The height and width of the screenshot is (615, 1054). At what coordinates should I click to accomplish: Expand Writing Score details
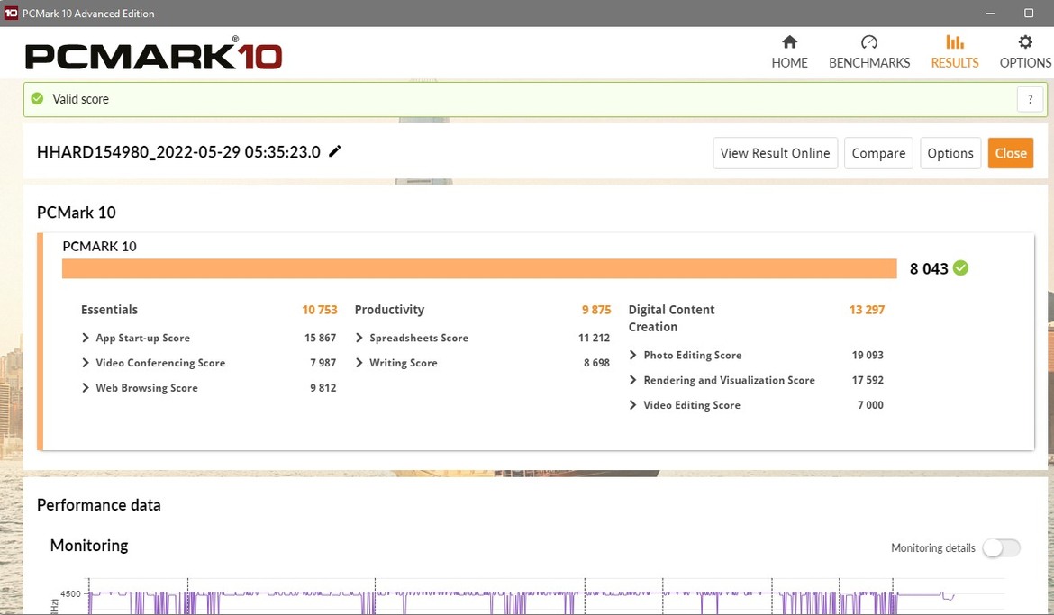tap(359, 363)
